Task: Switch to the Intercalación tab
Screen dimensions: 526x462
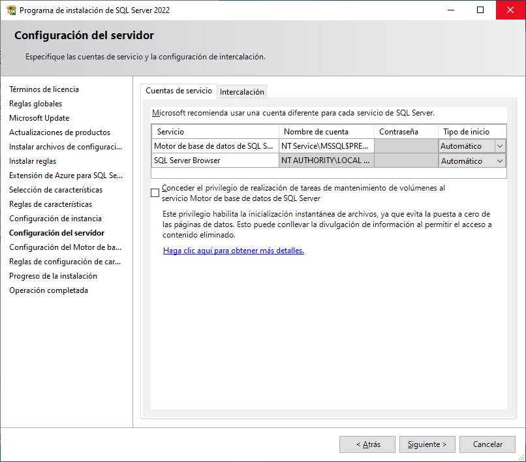Action: click(x=242, y=92)
